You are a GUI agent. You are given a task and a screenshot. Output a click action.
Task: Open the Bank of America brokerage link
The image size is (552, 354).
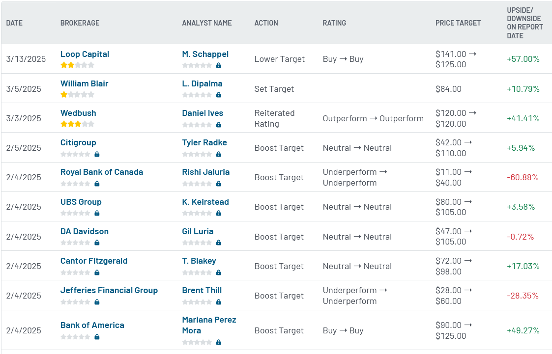pyautogui.click(x=92, y=325)
